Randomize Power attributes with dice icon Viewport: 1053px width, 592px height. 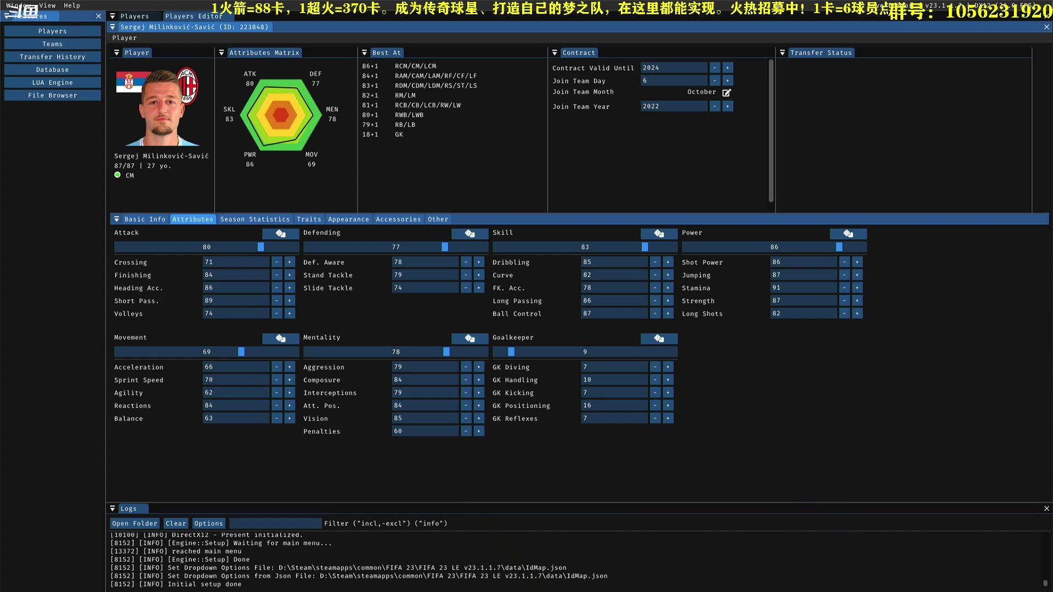[848, 234]
